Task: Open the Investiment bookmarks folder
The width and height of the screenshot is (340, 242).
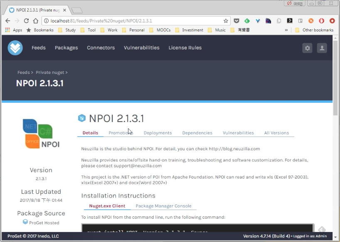Action: 189,30
